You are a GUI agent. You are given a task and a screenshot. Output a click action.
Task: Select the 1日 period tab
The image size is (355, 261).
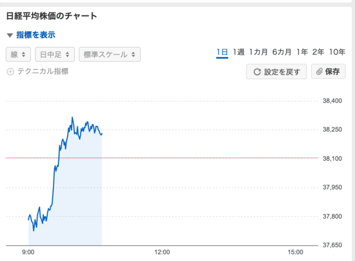pos(222,53)
